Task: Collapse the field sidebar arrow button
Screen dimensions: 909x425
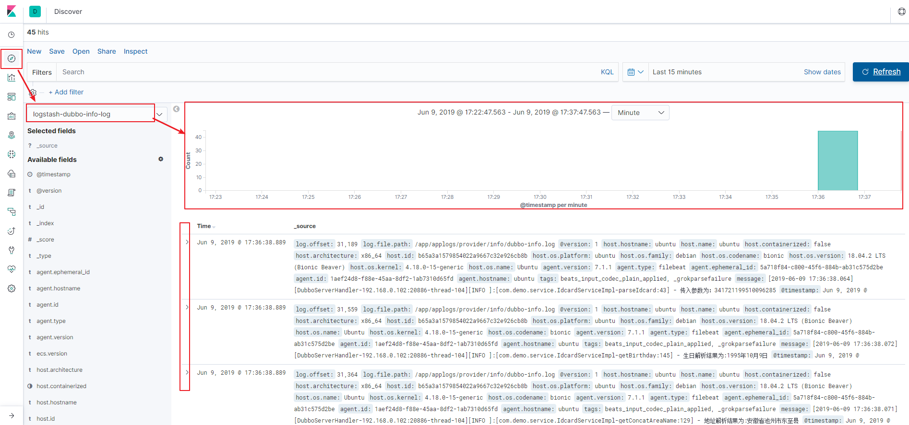Action: [x=176, y=109]
